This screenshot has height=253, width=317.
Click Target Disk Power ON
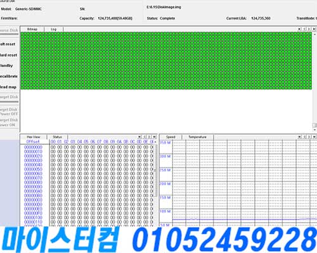[x=9, y=122]
